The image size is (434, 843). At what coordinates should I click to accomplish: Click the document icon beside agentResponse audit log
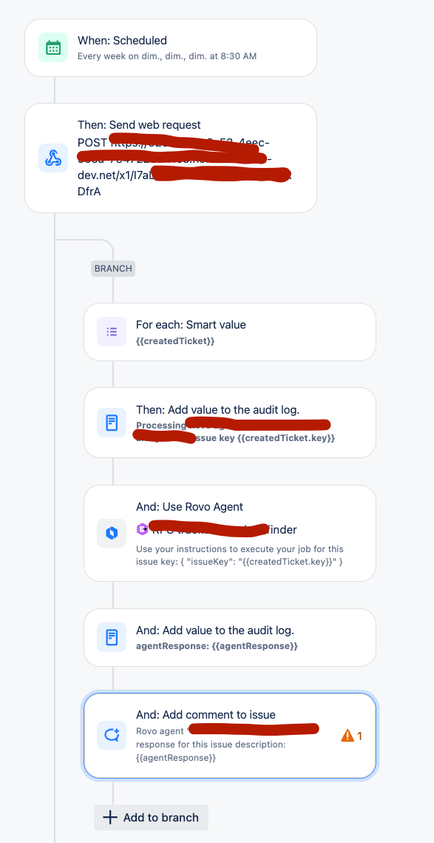point(112,637)
